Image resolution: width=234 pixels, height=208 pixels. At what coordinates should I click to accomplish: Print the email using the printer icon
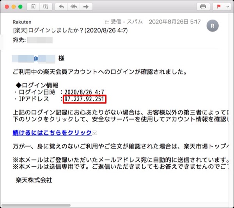[203, 7]
